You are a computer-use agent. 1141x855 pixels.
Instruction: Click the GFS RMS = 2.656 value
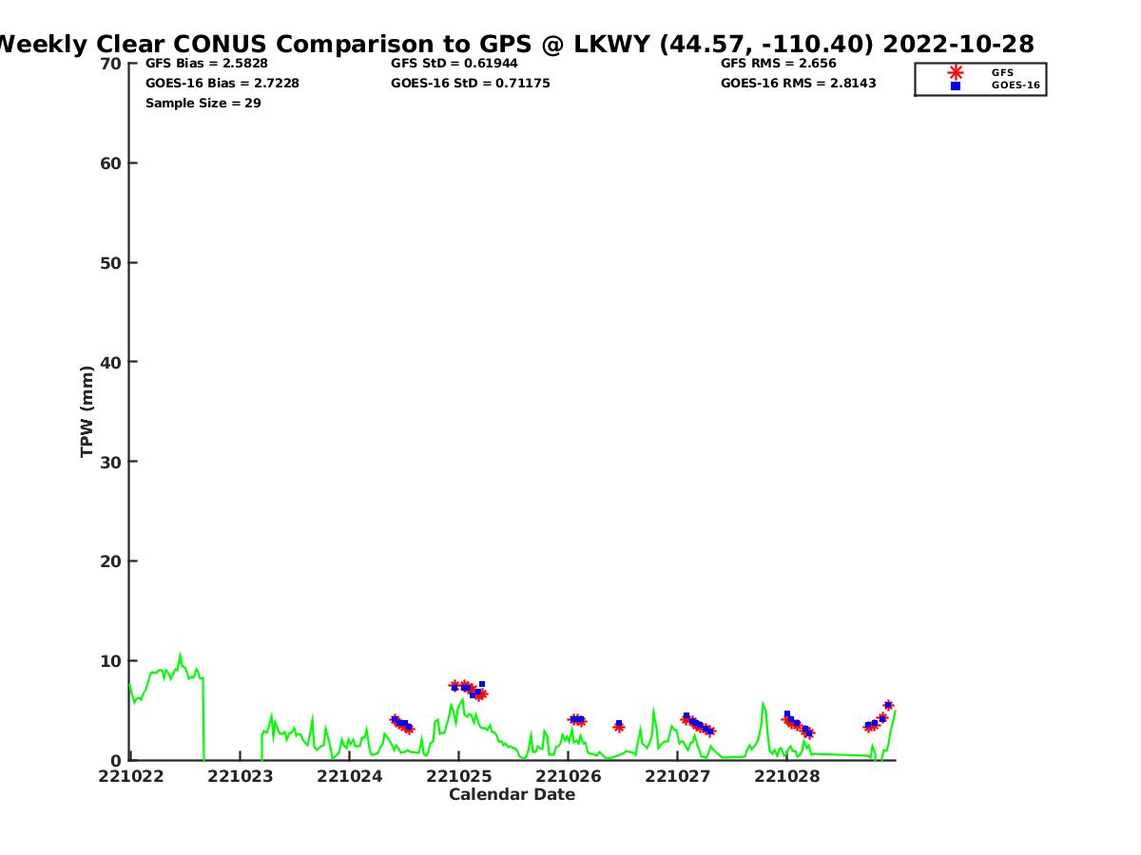click(778, 64)
